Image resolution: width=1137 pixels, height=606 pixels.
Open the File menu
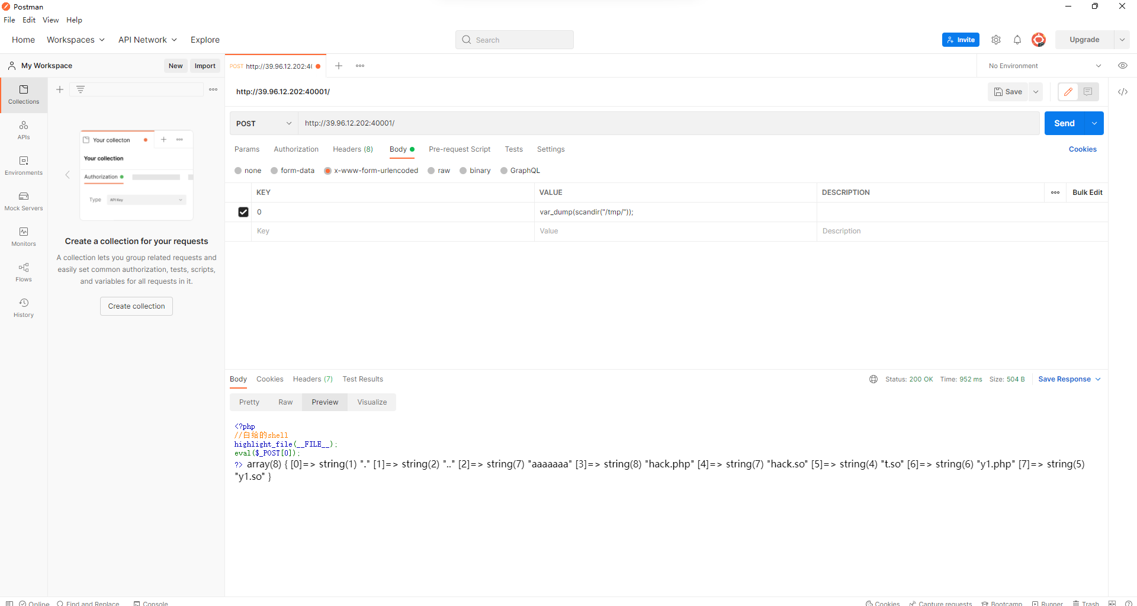point(9,20)
